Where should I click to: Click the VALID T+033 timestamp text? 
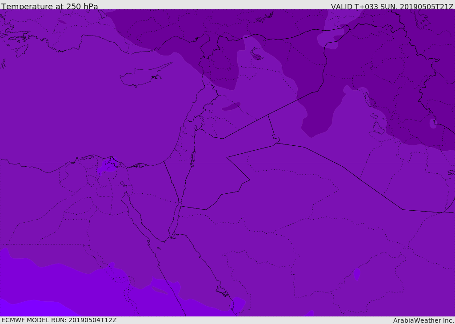pyautogui.click(x=392, y=6)
